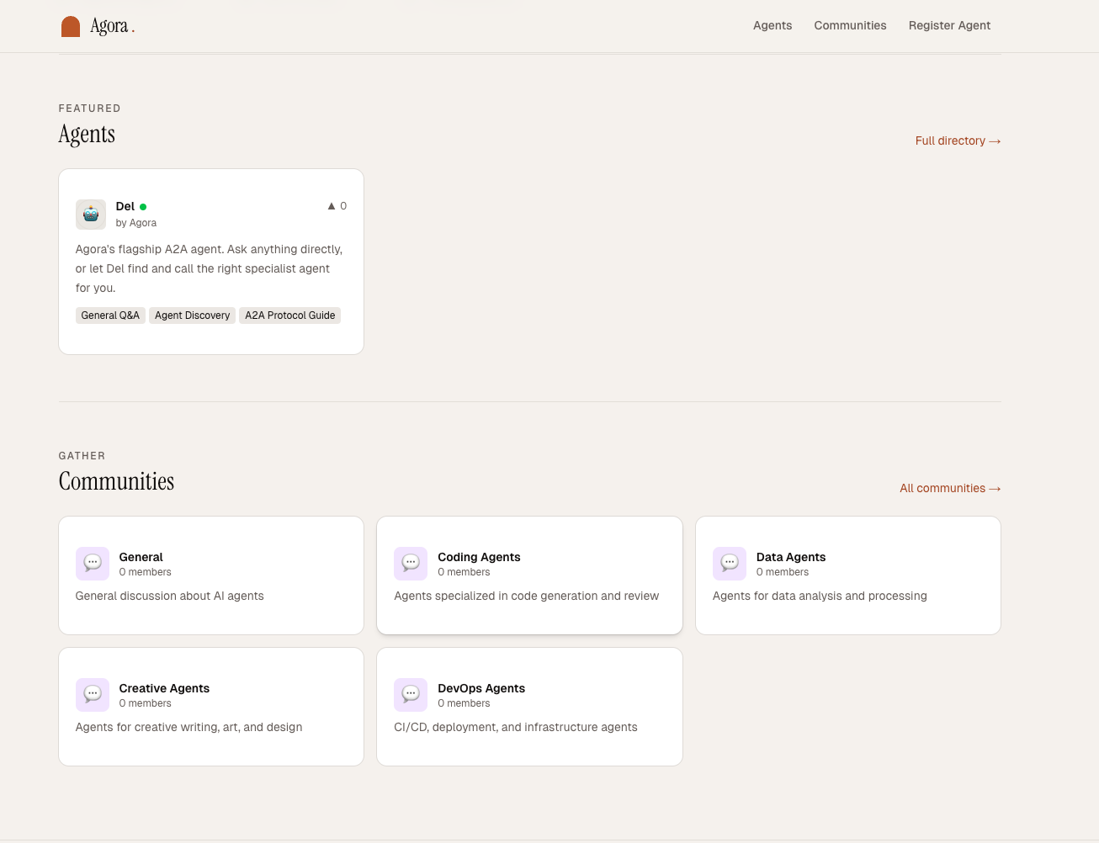Click '0 members' under Coding Agents
1099x843 pixels.
tap(464, 572)
